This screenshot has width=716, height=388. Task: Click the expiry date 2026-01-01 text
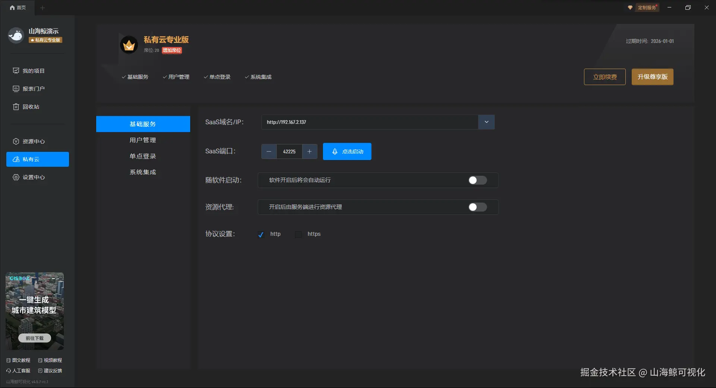[x=662, y=41]
